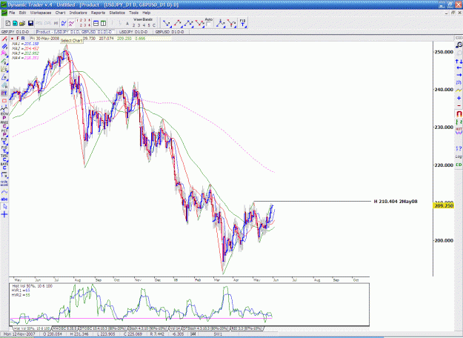Toggle the red record dot above chart
Viewport: 463px width, 338px height.
12,39
